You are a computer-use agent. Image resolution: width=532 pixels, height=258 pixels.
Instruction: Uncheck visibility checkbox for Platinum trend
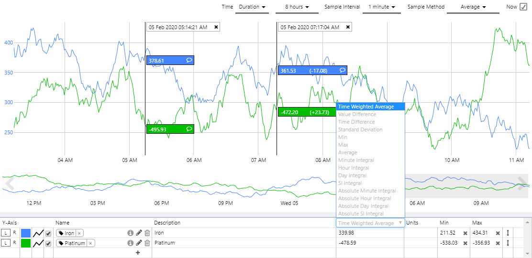click(48, 243)
